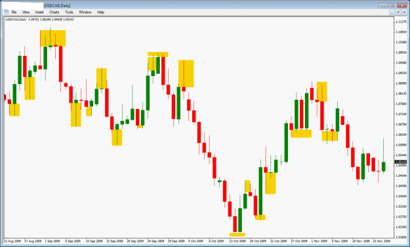Close the main application window

(402, 5)
